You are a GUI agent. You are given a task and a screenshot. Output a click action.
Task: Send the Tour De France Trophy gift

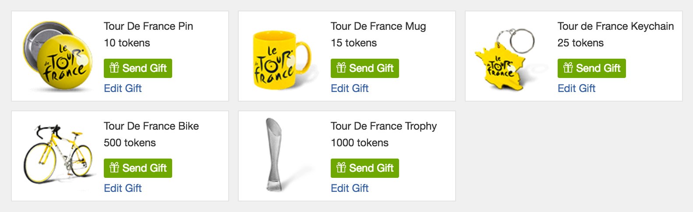pos(365,168)
